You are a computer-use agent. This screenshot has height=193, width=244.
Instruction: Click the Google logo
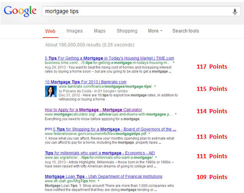(x=20, y=11)
